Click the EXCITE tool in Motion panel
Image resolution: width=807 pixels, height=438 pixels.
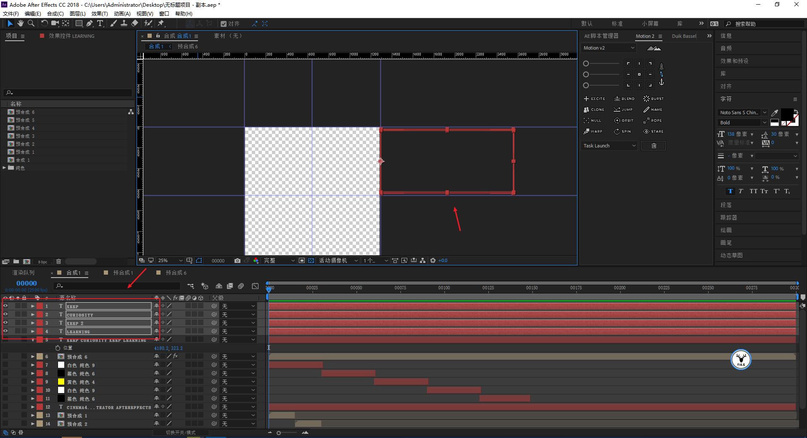coord(594,99)
